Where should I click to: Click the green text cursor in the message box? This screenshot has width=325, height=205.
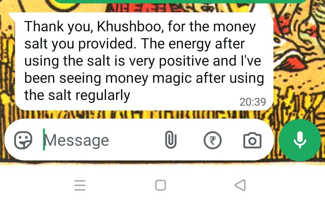tap(44, 139)
